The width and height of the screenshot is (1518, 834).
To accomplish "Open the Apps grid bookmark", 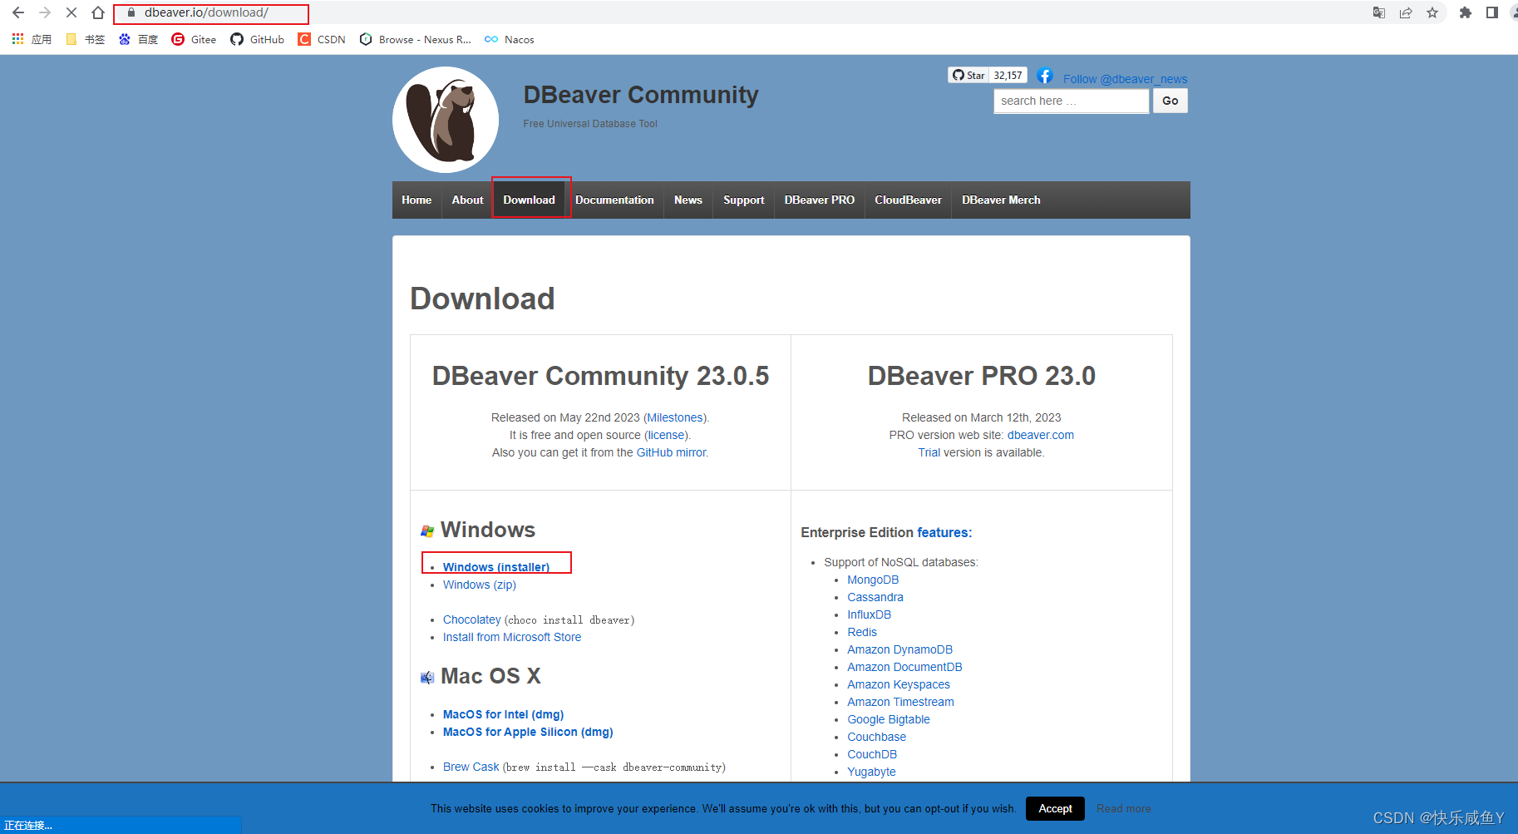I will 32,39.
